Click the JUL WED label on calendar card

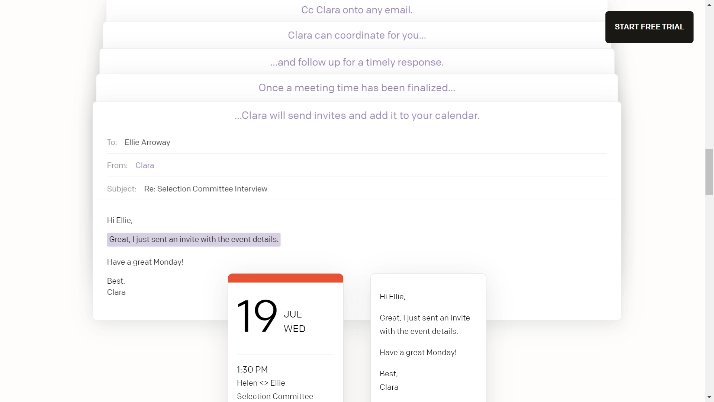pos(294,322)
